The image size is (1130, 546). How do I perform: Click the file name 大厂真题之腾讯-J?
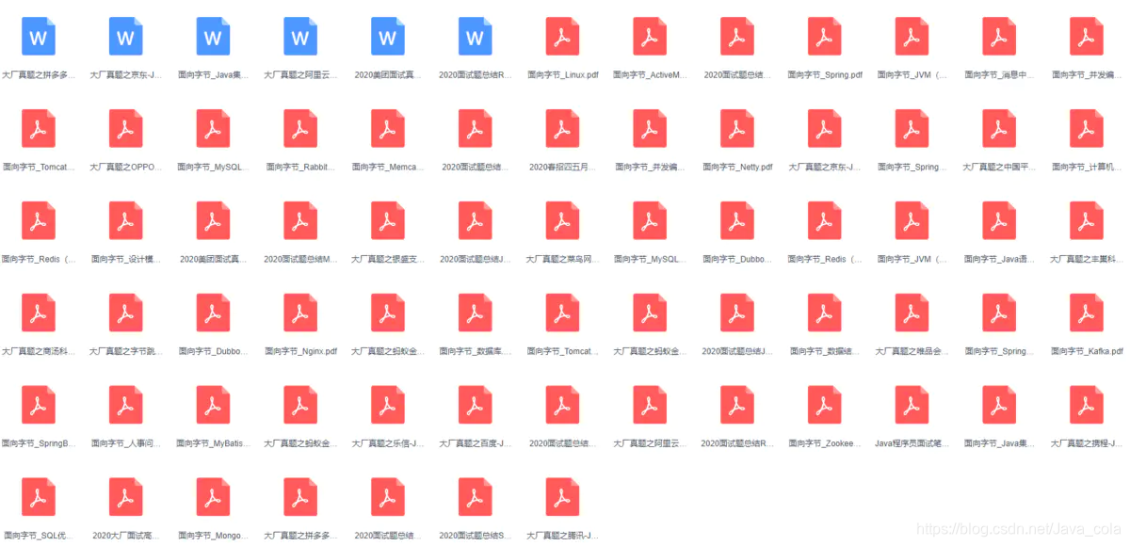(x=563, y=536)
